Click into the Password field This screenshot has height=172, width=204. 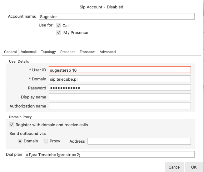[120, 88]
